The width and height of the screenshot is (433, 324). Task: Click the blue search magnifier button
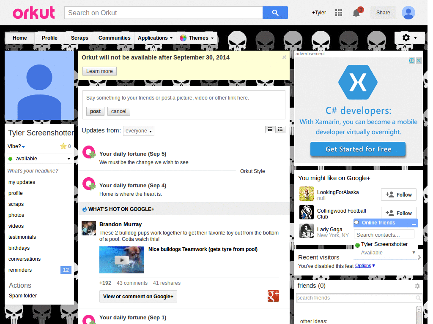[275, 13]
